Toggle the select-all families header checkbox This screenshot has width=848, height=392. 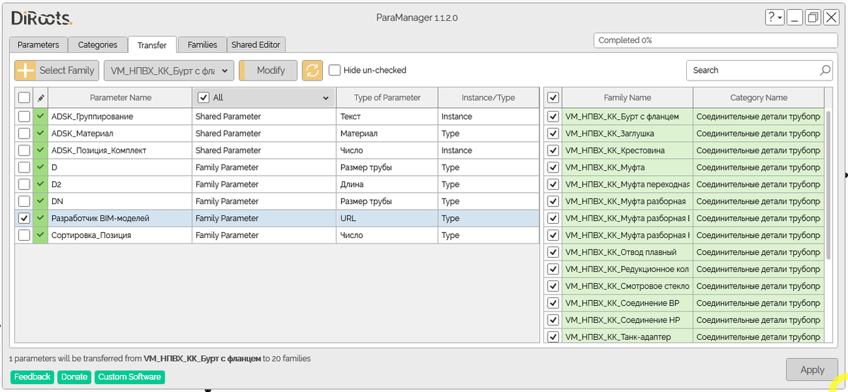[553, 97]
